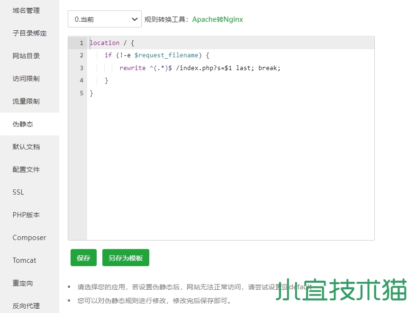
Task: Open the 域名管理 menu item
Action: pyautogui.click(x=26, y=10)
